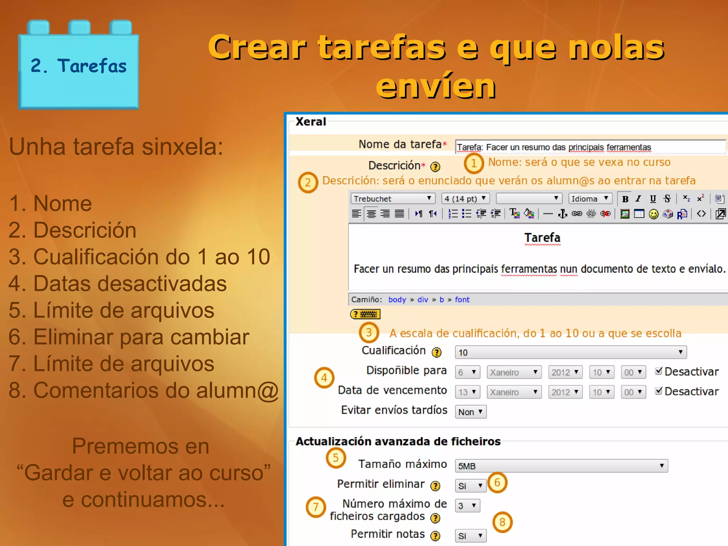This screenshot has height=546, width=728.
Task: Remove link with the broken chain icon
Action: (591, 214)
